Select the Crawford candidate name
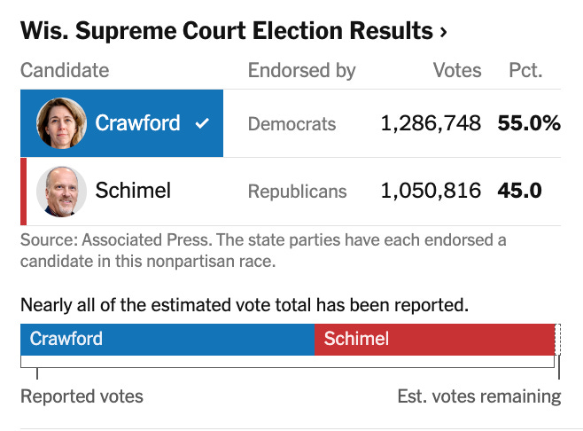 [138, 123]
